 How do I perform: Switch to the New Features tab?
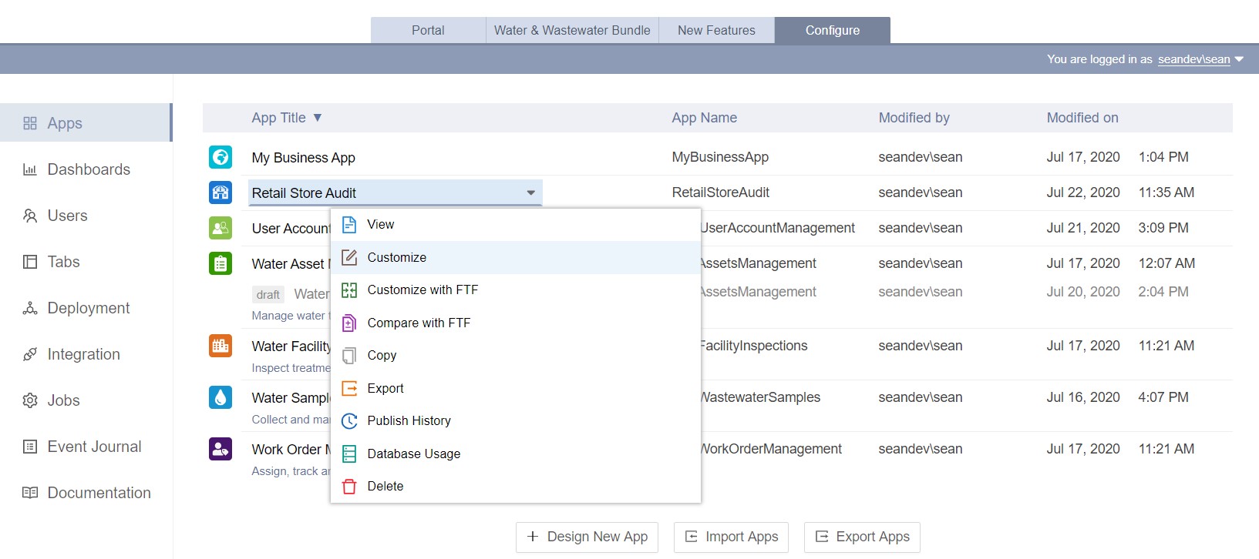pyautogui.click(x=716, y=31)
